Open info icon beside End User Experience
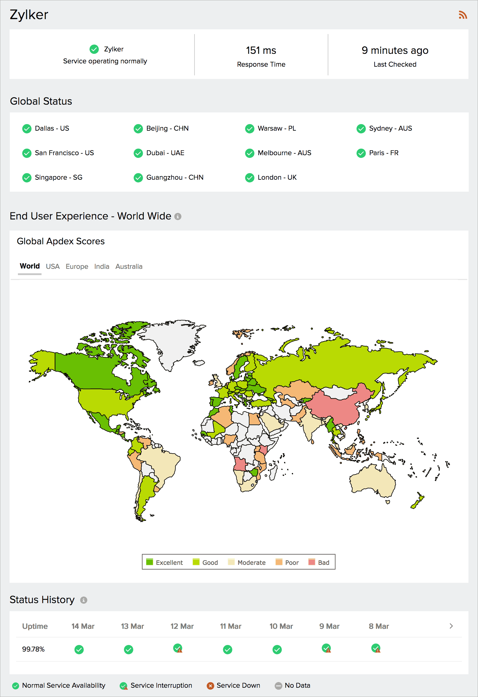Image resolution: width=478 pixels, height=697 pixels. [x=178, y=216]
